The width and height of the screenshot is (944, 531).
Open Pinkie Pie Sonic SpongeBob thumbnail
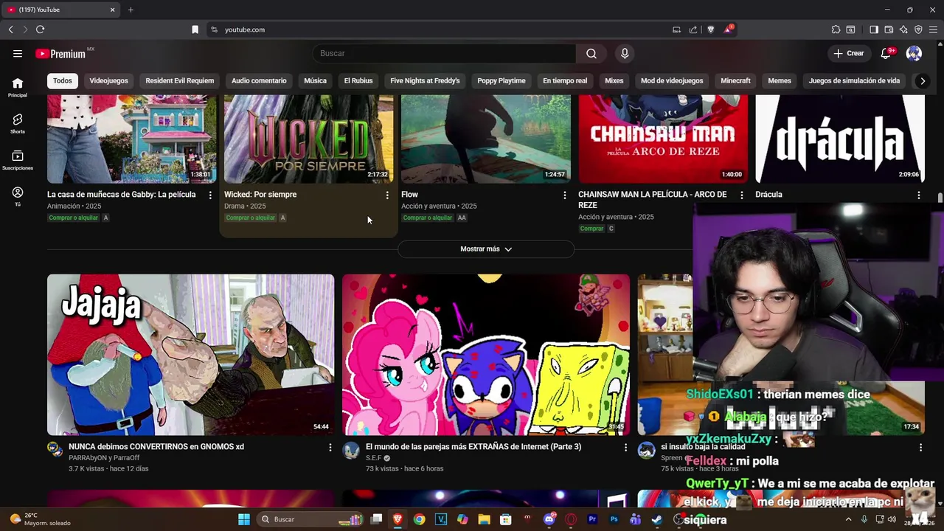point(486,355)
